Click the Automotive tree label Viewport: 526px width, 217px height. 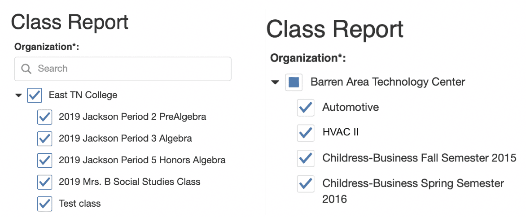coord(351,108)
